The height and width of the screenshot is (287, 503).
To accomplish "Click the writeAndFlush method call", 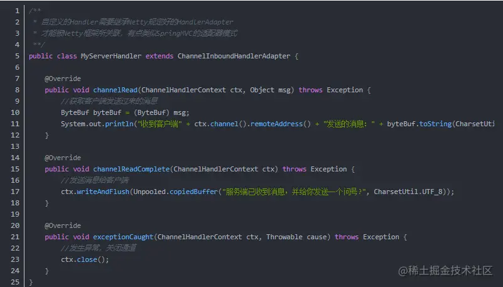I will [x=103, y=192].
